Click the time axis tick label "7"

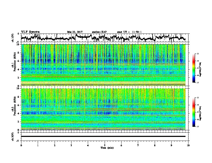pyautogui.click(x=138, y=145)
